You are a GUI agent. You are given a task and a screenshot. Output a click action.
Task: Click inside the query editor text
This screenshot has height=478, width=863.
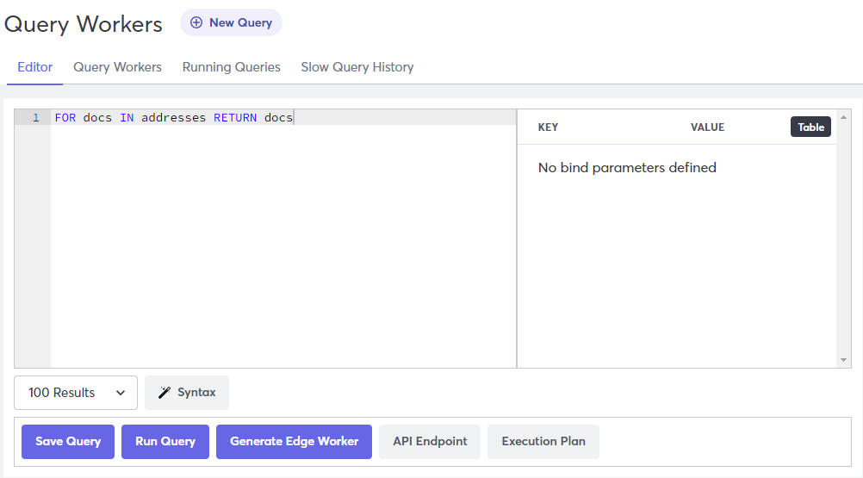[x=173, y=118]
